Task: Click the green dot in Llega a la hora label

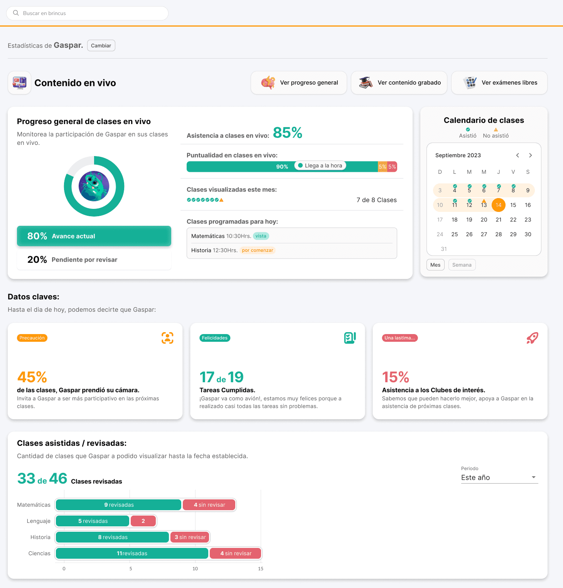Action: click(300, 165)
